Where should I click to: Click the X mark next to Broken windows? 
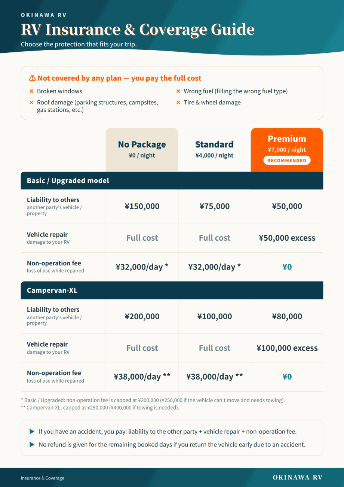[x=31, y=91]
